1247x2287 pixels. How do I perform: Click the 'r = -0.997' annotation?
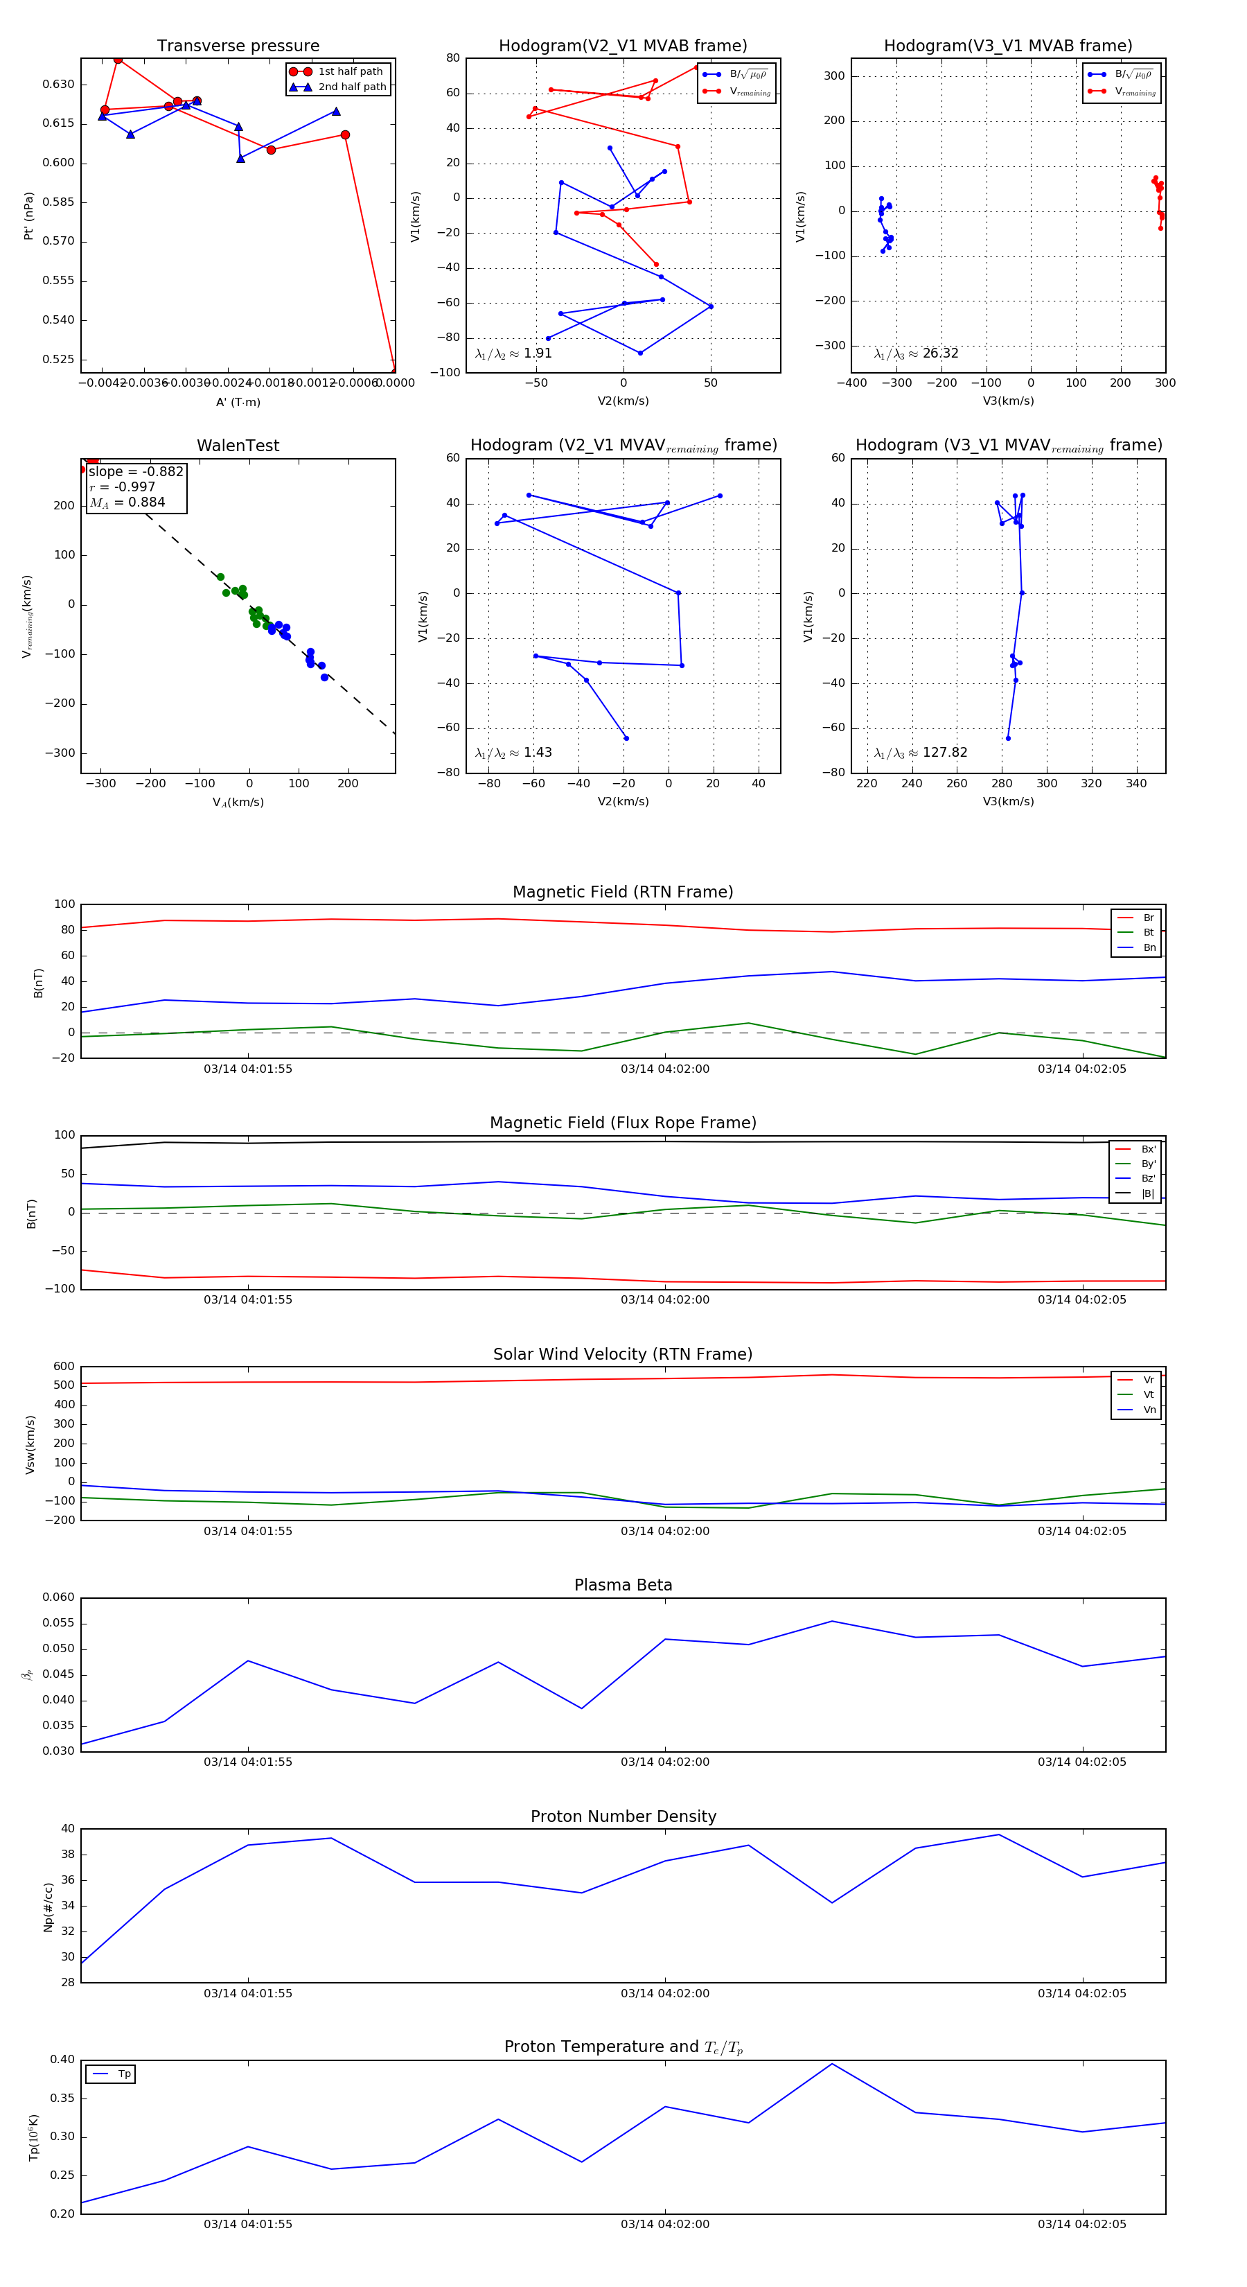tap(122, 487)
